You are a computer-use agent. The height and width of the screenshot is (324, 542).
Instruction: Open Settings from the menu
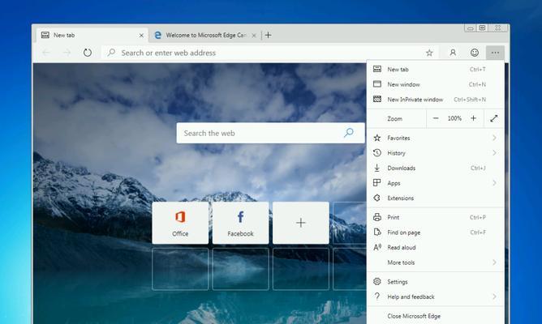tap(435, 282)
